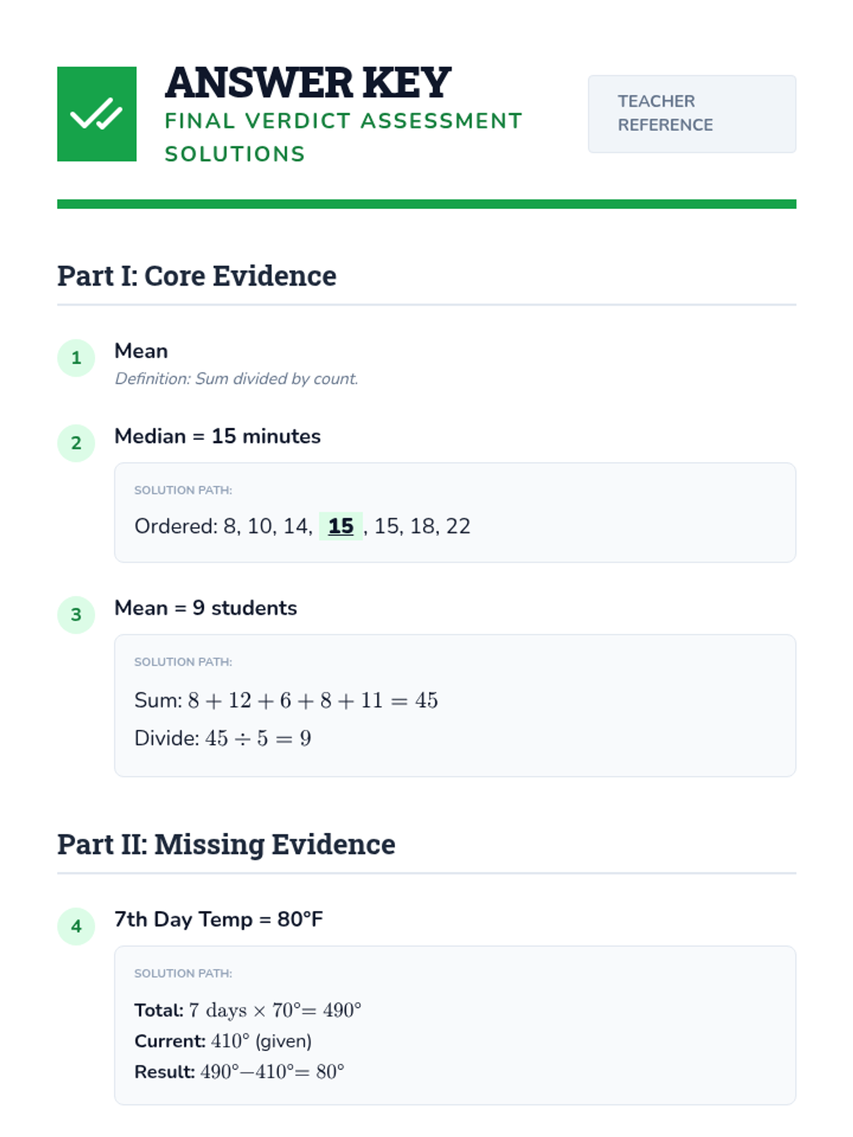Click the Median = 15 minutes answer

(x=218, y=436)
